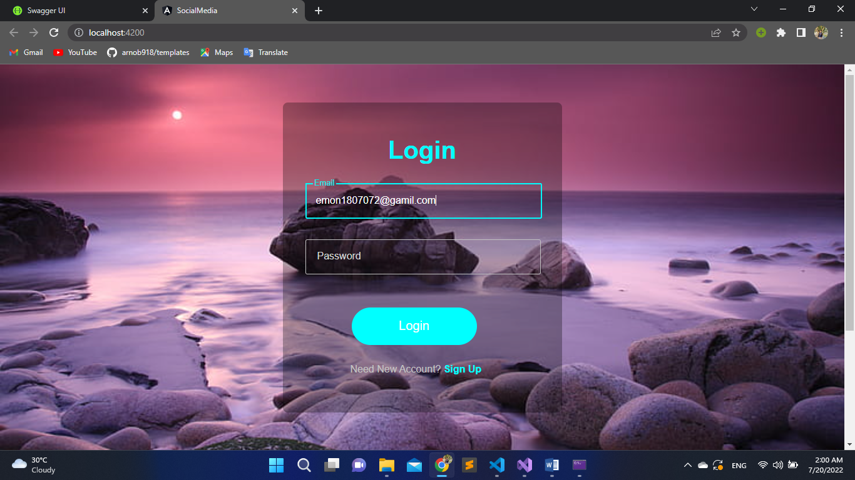Open the Windows Start menu
855x480 pixels.
click(x=276, y=465)
